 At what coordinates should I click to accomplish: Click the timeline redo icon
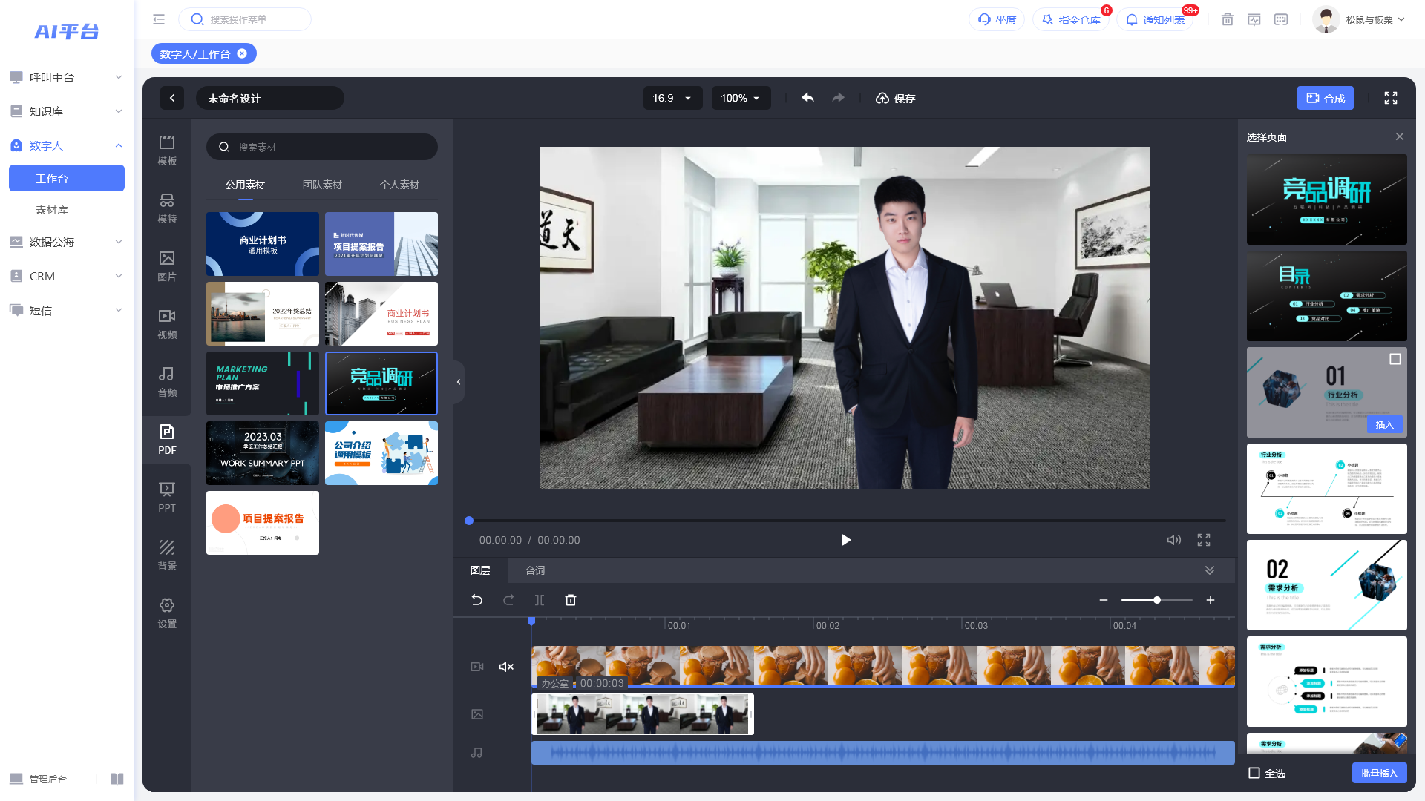(x=508, y=600)
